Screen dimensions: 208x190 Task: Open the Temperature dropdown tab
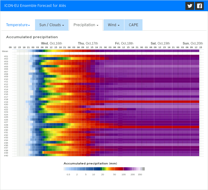pyautogui.click(x=18, y=25)
